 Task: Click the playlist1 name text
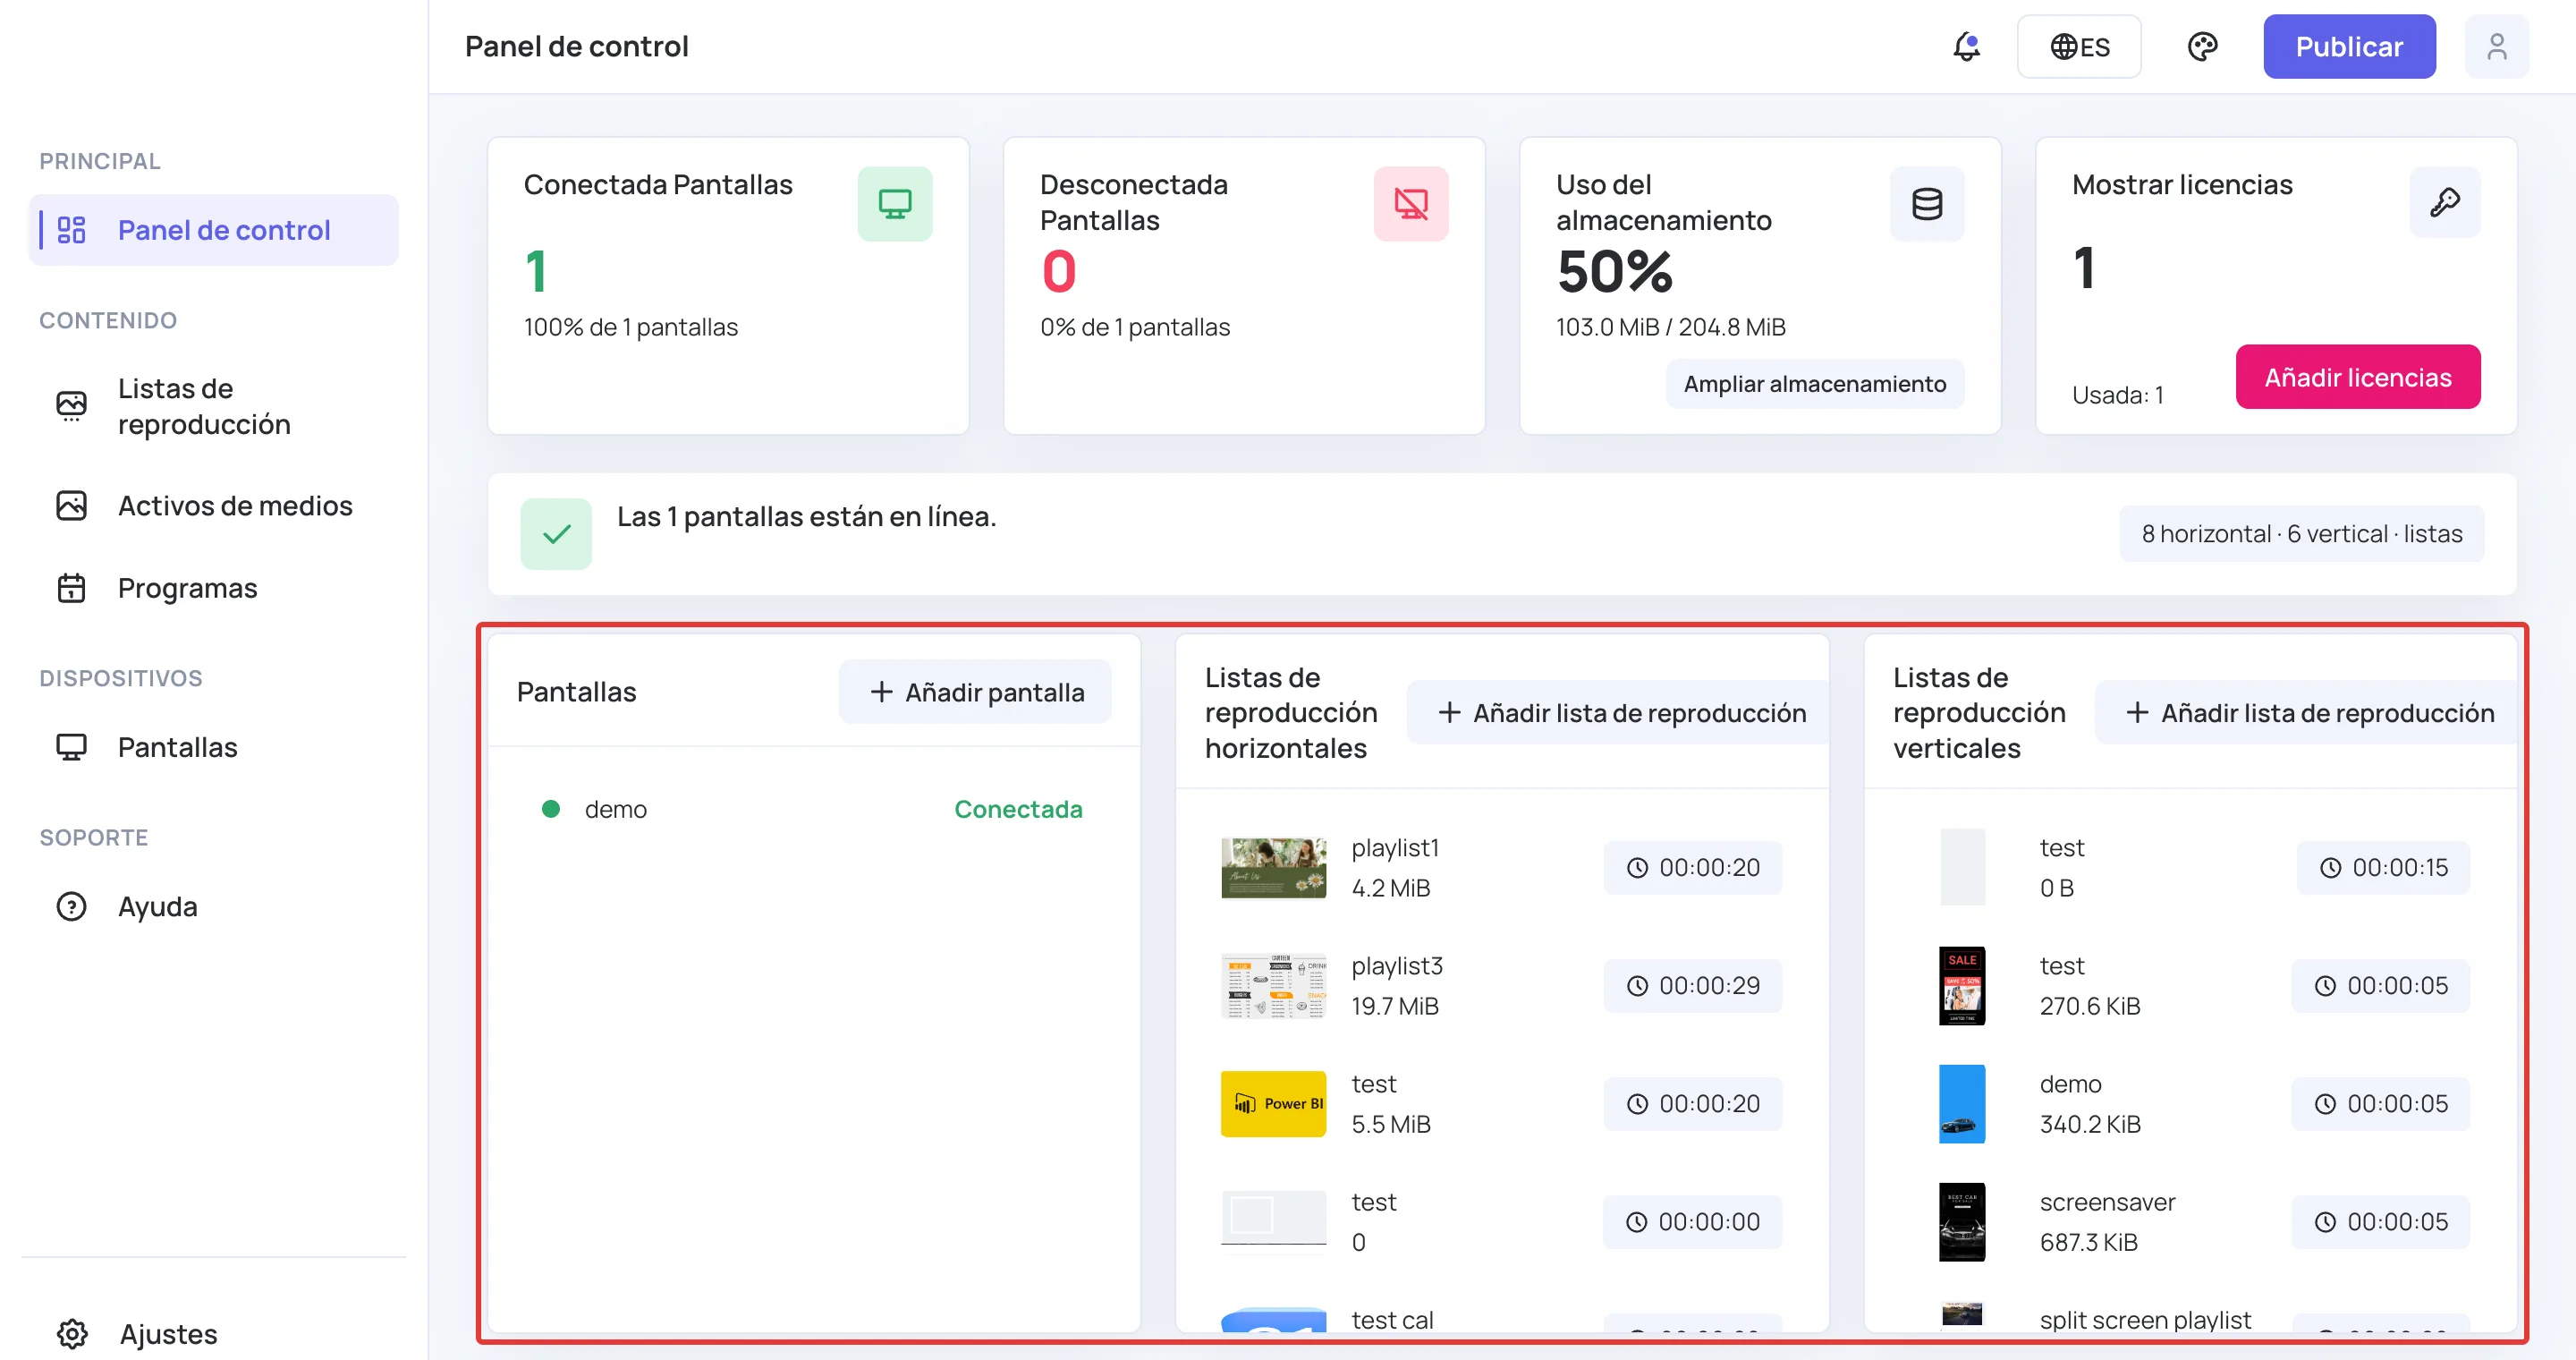1394,848
